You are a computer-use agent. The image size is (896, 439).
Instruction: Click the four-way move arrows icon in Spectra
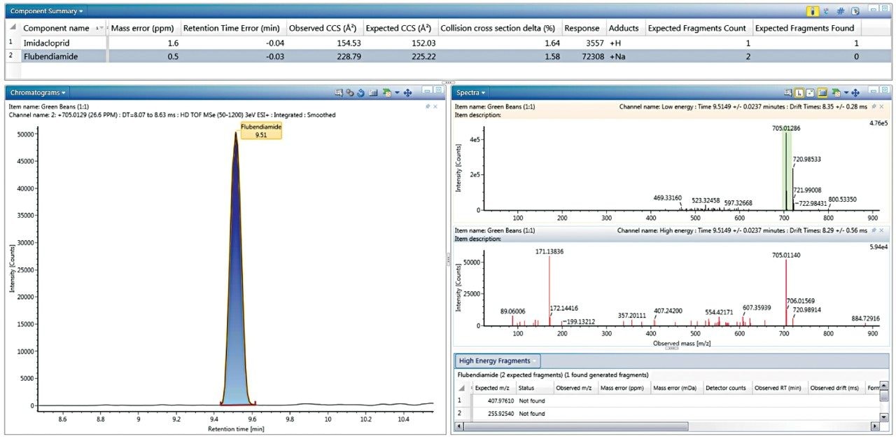tap(855, 92)
